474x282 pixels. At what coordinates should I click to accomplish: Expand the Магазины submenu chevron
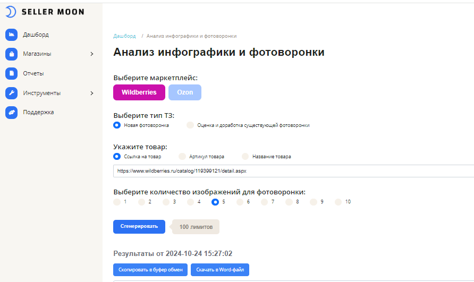[x=92, y=54]
